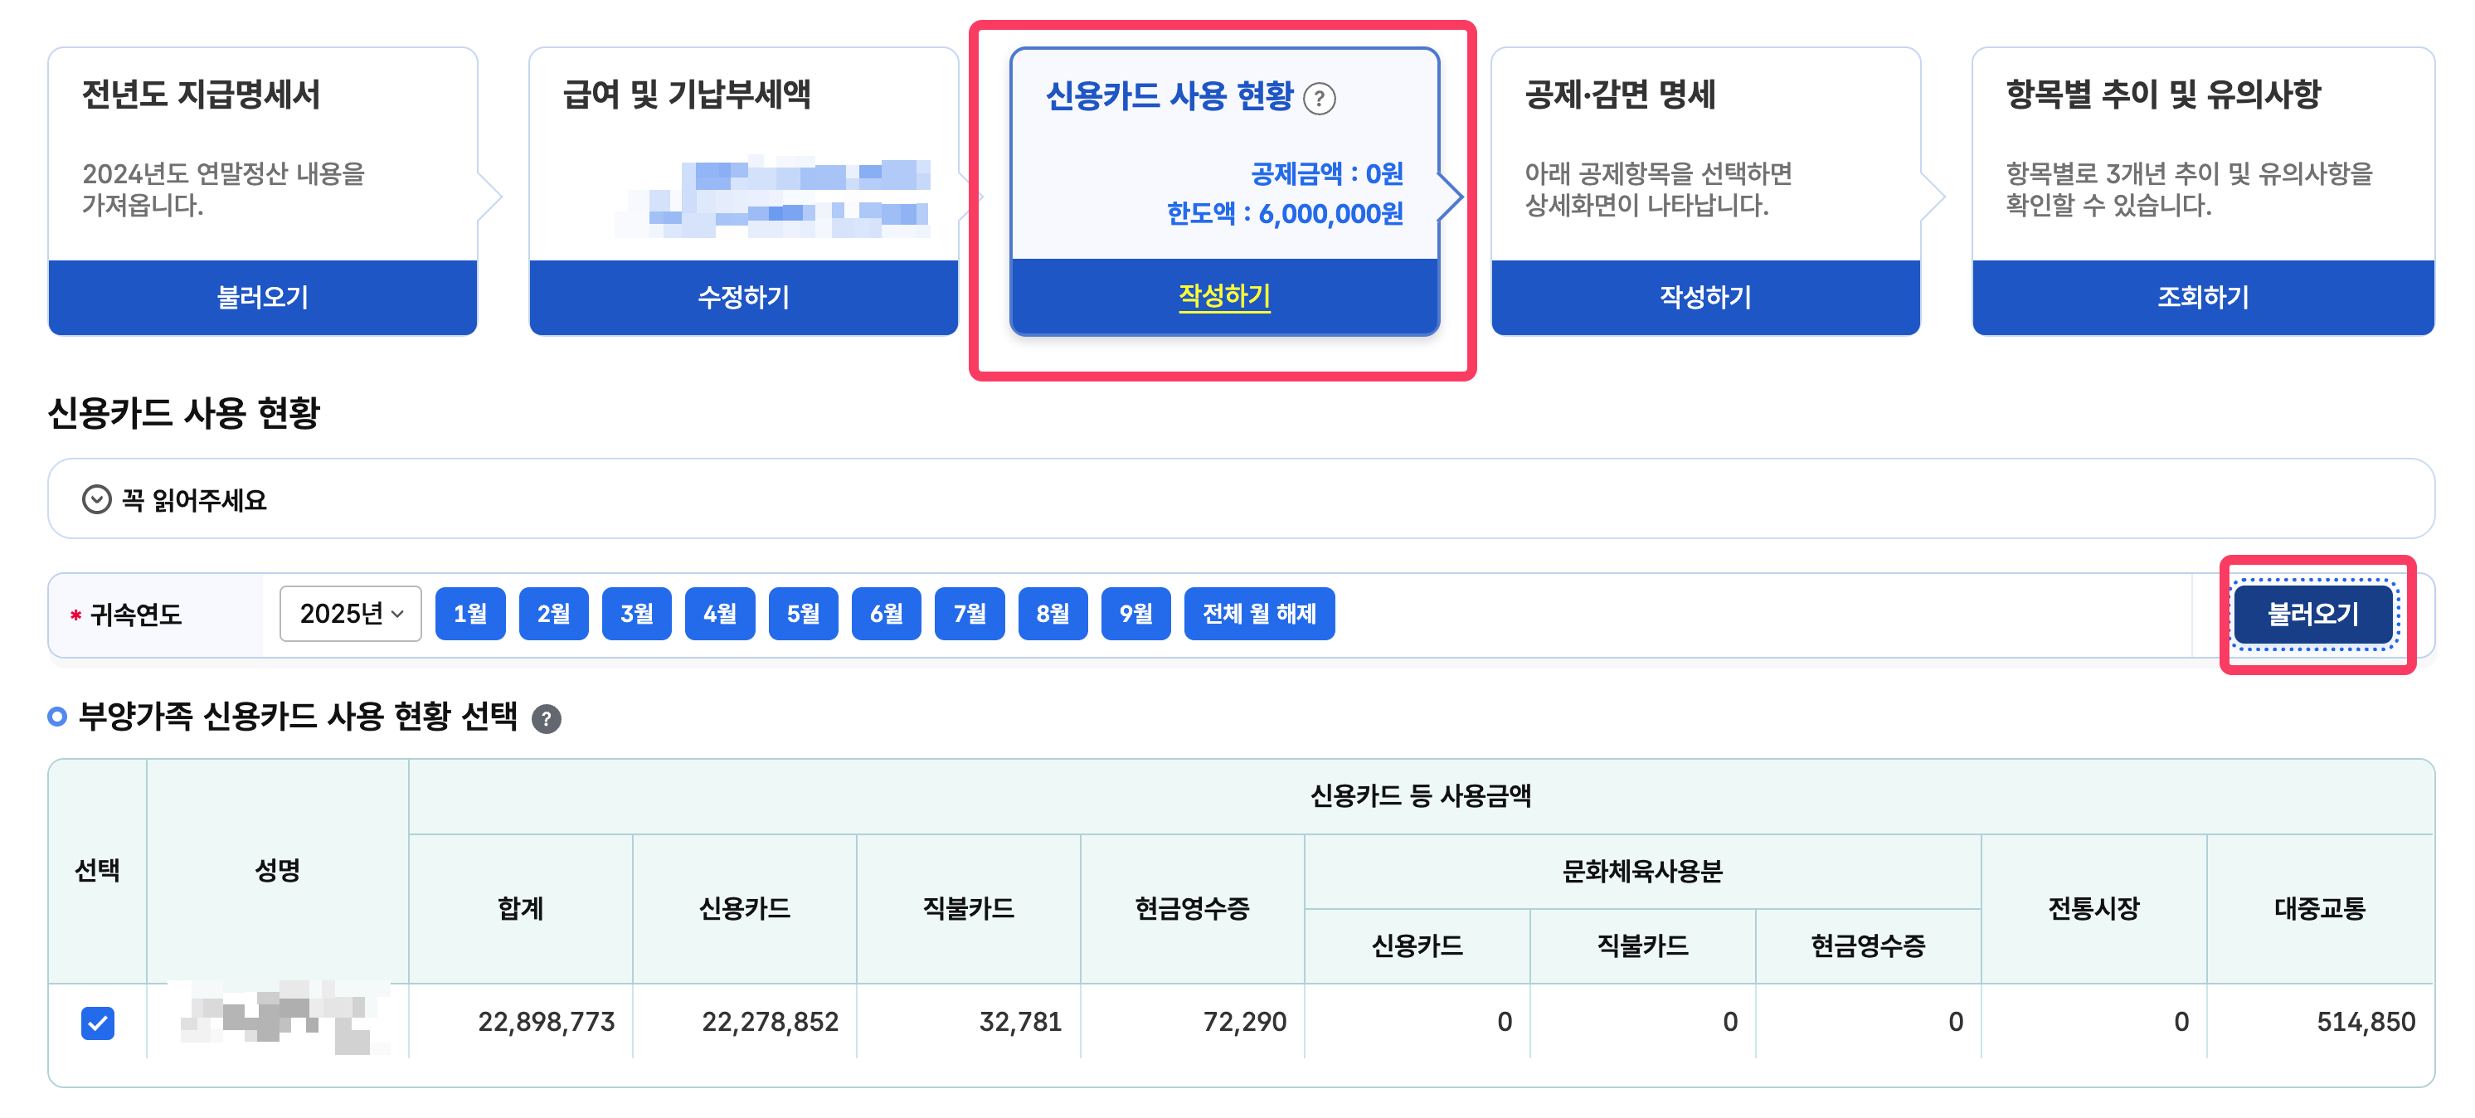The height and width of the screenshot is (1118, 2475).
Task: Toggle the 7월 month button
Action: click(x=969, y=613)
